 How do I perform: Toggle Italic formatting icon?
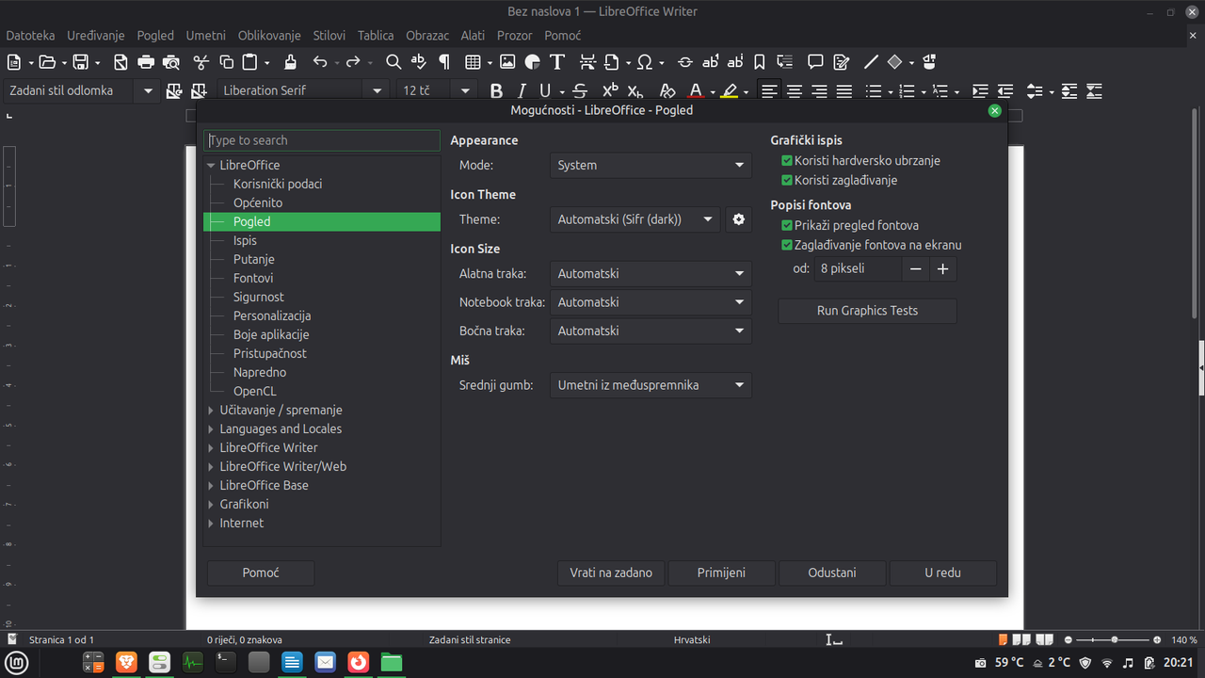tap(522, 91)
